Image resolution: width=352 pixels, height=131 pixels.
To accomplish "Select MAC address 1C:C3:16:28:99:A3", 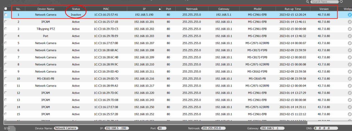I will click(106, 86).
